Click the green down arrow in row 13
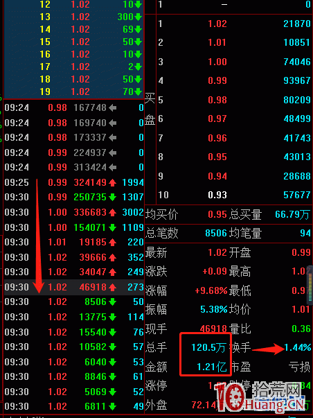 point(138,17)
